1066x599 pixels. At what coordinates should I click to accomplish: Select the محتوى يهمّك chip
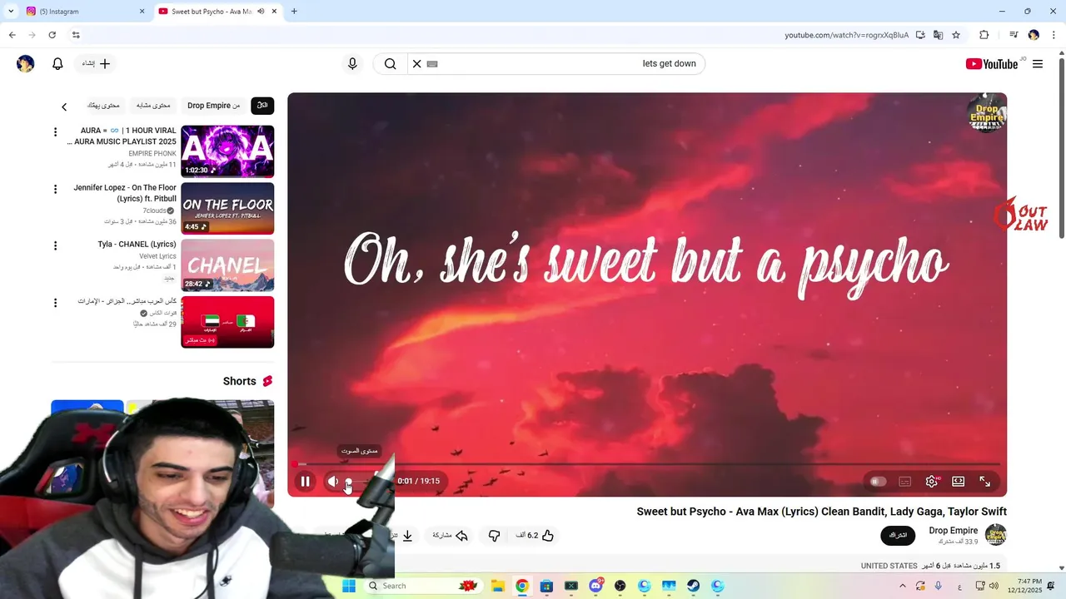click(x=103, y=106)
